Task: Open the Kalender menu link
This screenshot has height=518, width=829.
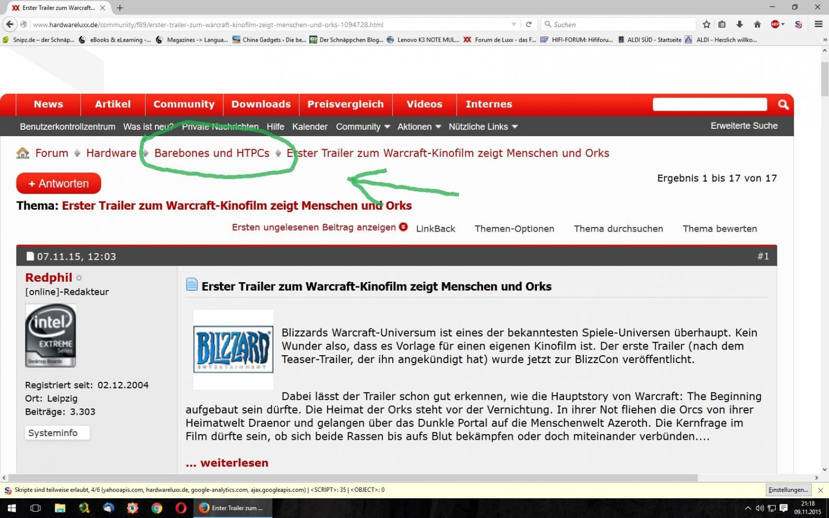Action: pyautogui.click(x=310, y=127)
